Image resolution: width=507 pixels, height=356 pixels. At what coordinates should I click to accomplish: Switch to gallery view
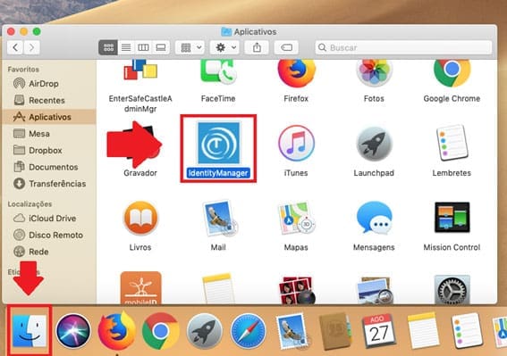pos(161,48)
